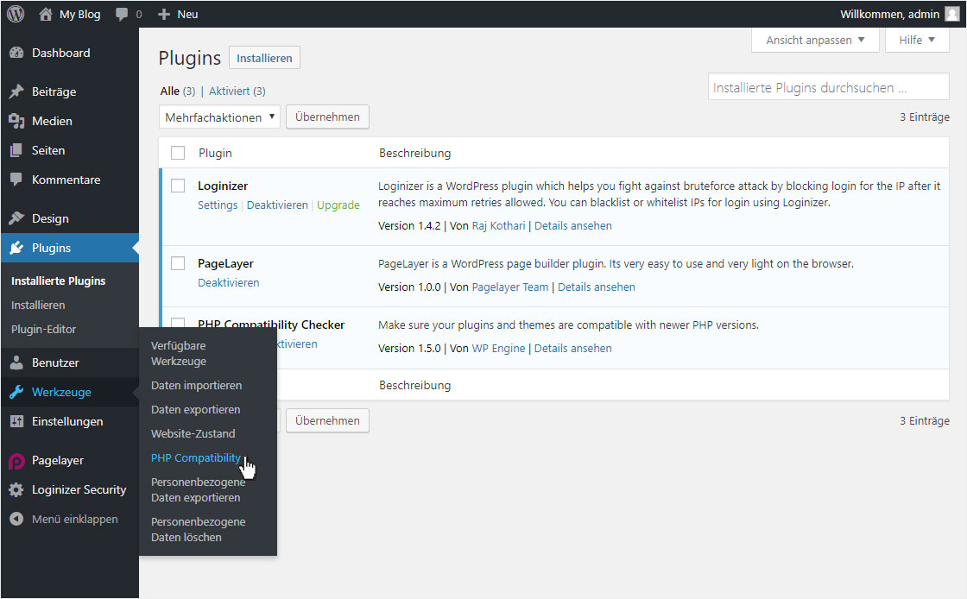Show Alle plugins filter

pos(169,91)
